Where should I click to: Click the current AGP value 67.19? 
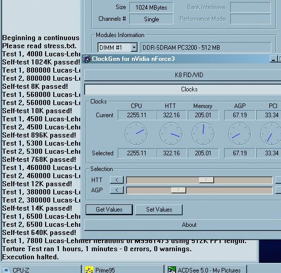239,115
